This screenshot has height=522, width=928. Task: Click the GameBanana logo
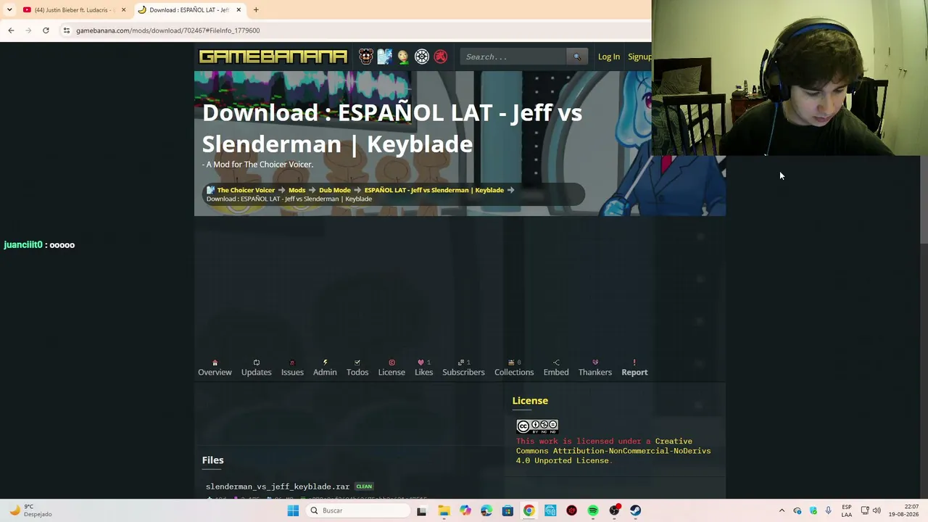273,57
